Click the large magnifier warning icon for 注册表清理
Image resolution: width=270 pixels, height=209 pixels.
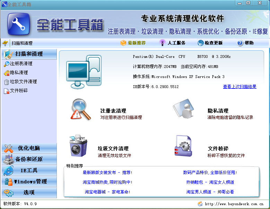(80, 110)
